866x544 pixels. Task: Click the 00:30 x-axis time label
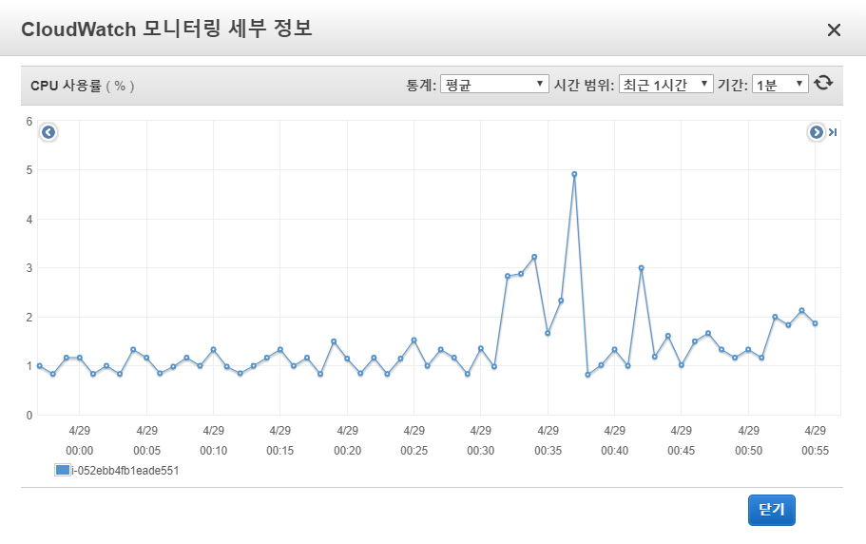pyautogui.click(x=481, y=451)
